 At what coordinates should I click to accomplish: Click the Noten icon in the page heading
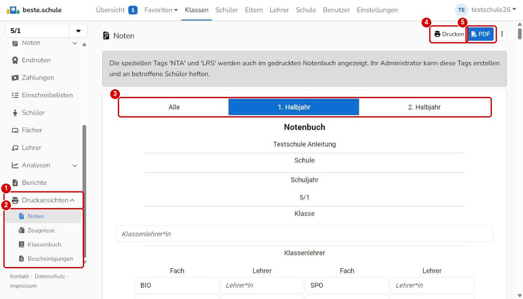106,36
